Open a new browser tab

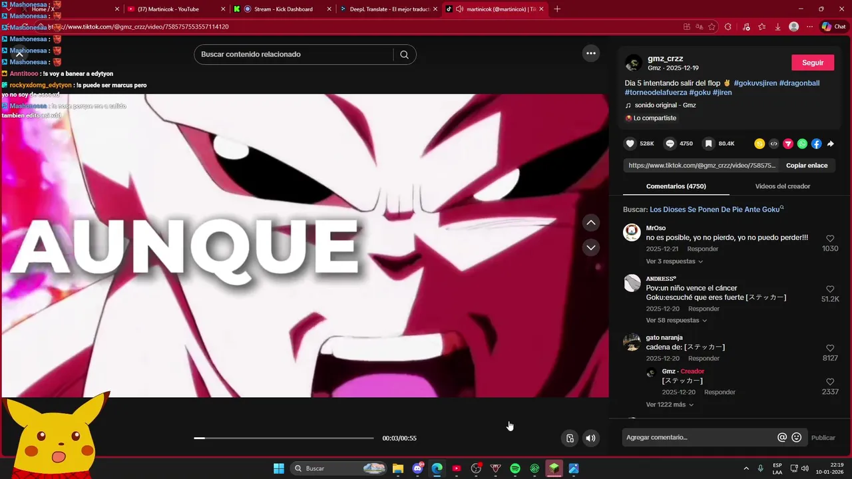point(557,9)
